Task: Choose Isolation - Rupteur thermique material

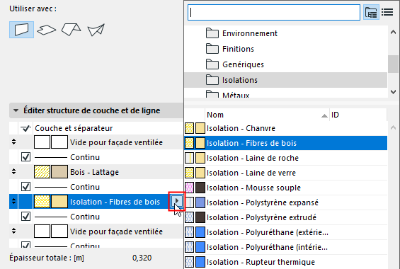Action: coord(286,262)
